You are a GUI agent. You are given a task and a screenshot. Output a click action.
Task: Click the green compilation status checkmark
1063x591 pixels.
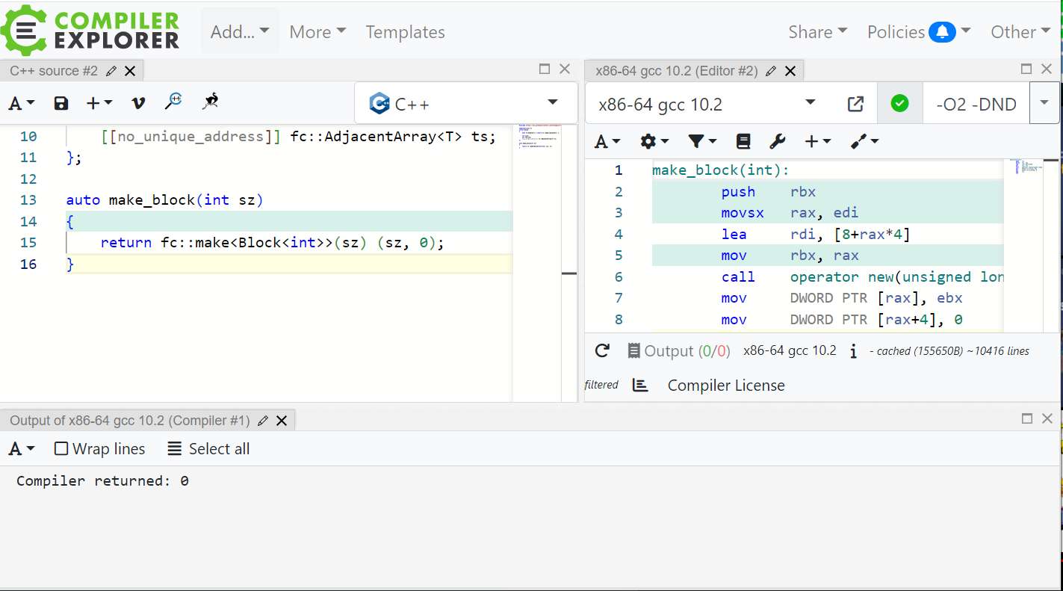click(x=899, y=104)
